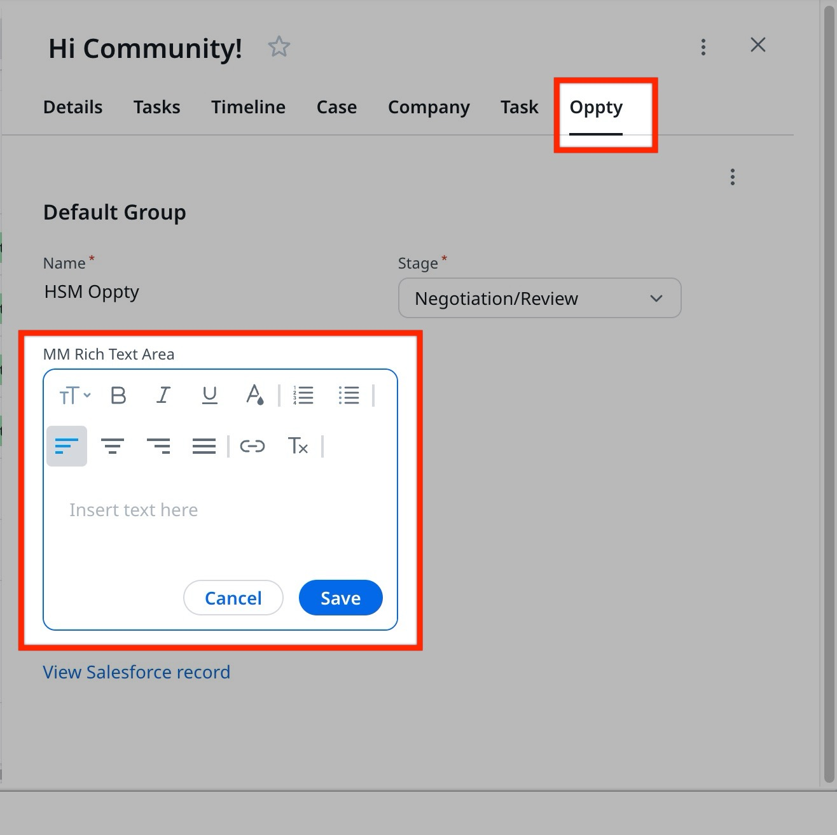The image size is (837, 835).
Task: Click the HSM Oppty name value
Action: pyautogui.click(x=92, y=292)
